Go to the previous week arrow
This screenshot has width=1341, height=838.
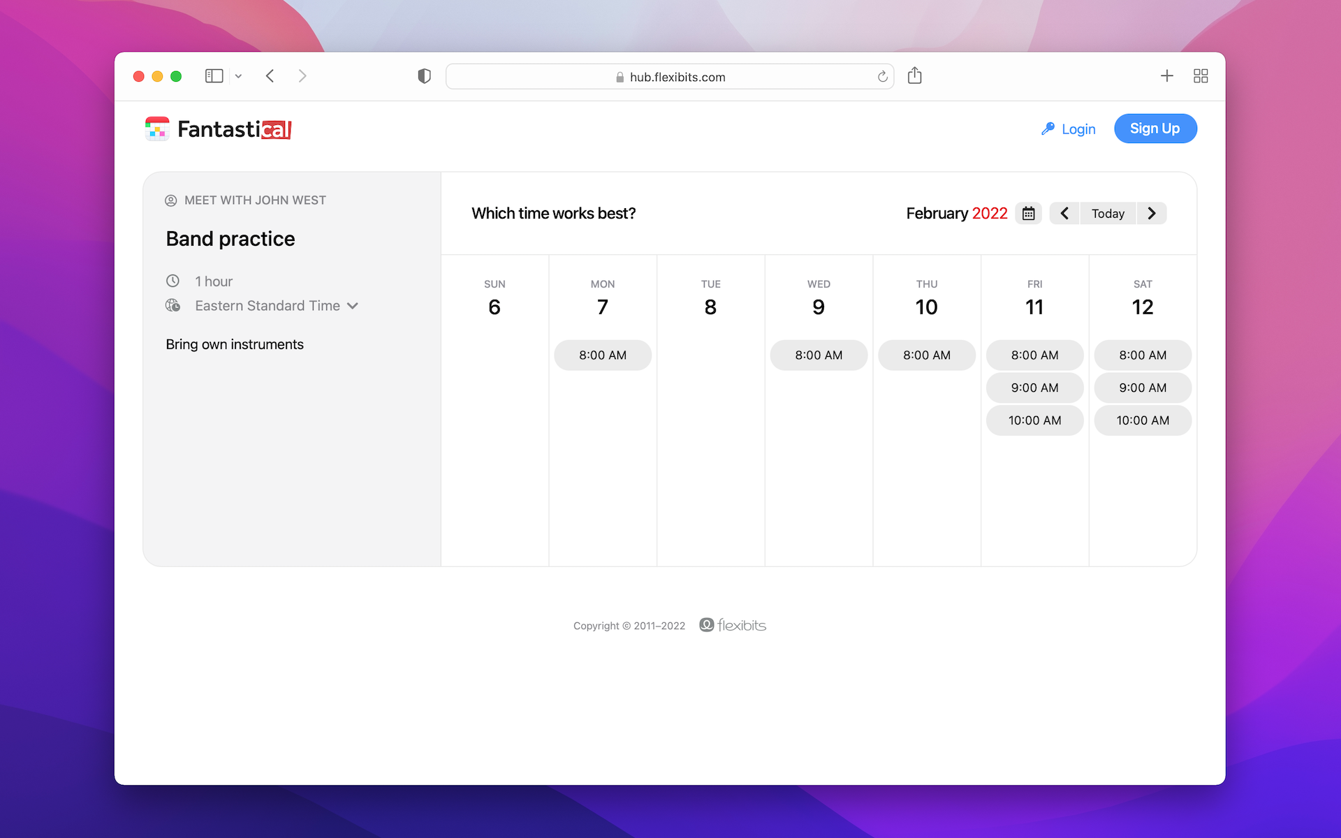click(1064, 214)
